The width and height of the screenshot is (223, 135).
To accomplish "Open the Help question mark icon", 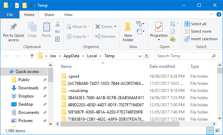I will [219, 14].
